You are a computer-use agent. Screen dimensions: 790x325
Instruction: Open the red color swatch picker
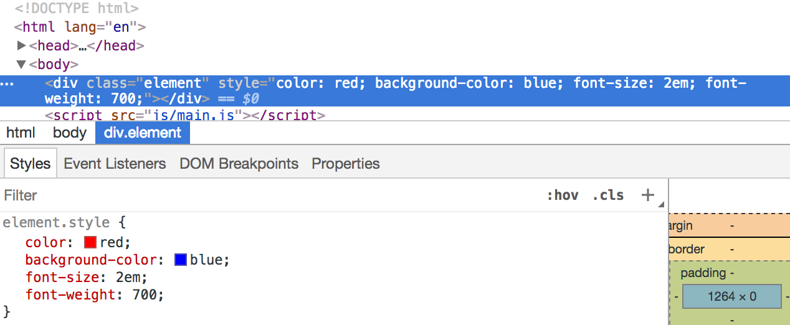[90, 243]
